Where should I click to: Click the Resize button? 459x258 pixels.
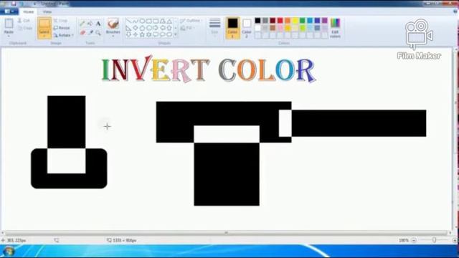click(62, 28)
